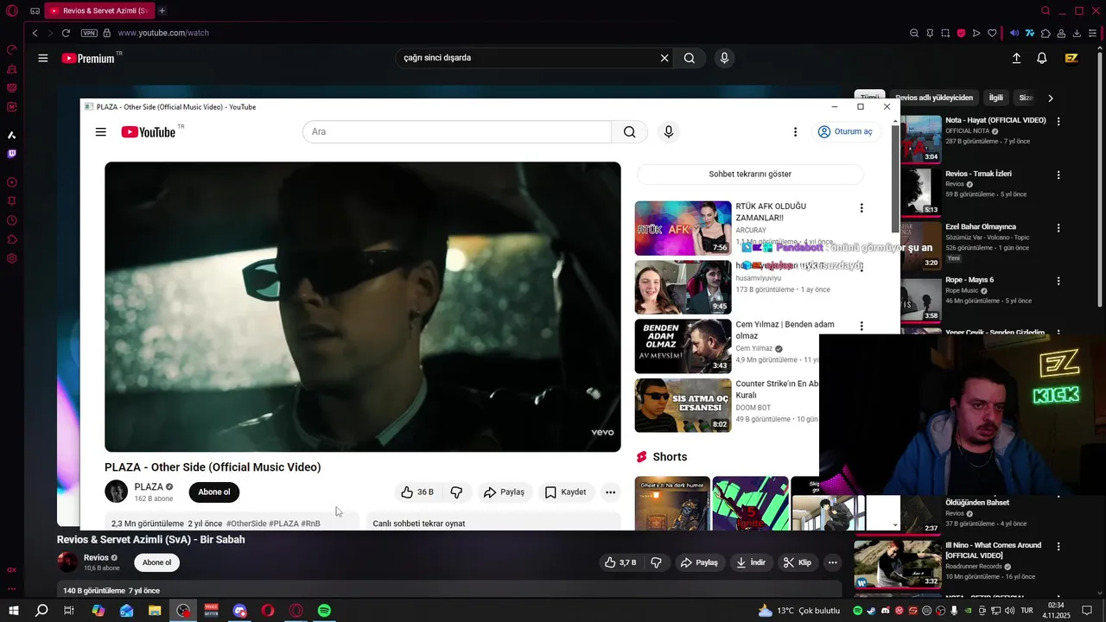Open File Explorer from taskbar
The image size is (1106, 622).
pyautogui.click(x=155, y=610)
